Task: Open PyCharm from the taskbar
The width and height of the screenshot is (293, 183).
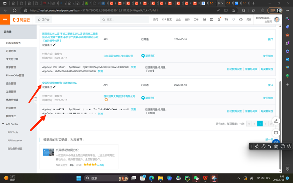Action: (x=187, y=178)
